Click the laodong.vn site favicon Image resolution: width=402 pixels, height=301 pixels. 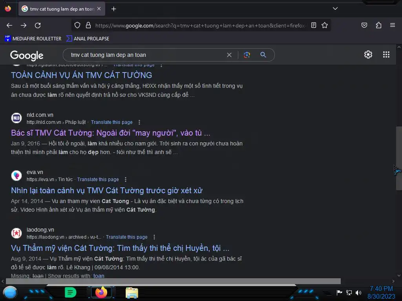(x=16, y=233)
